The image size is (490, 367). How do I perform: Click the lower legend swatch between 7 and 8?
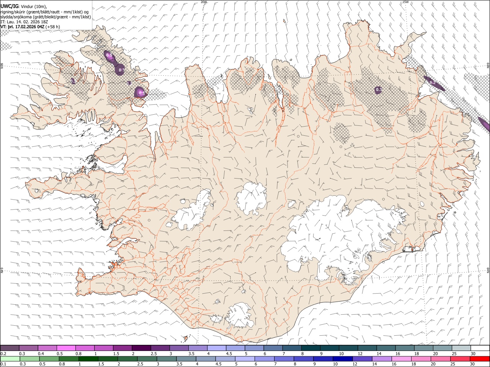pos(284,359)
